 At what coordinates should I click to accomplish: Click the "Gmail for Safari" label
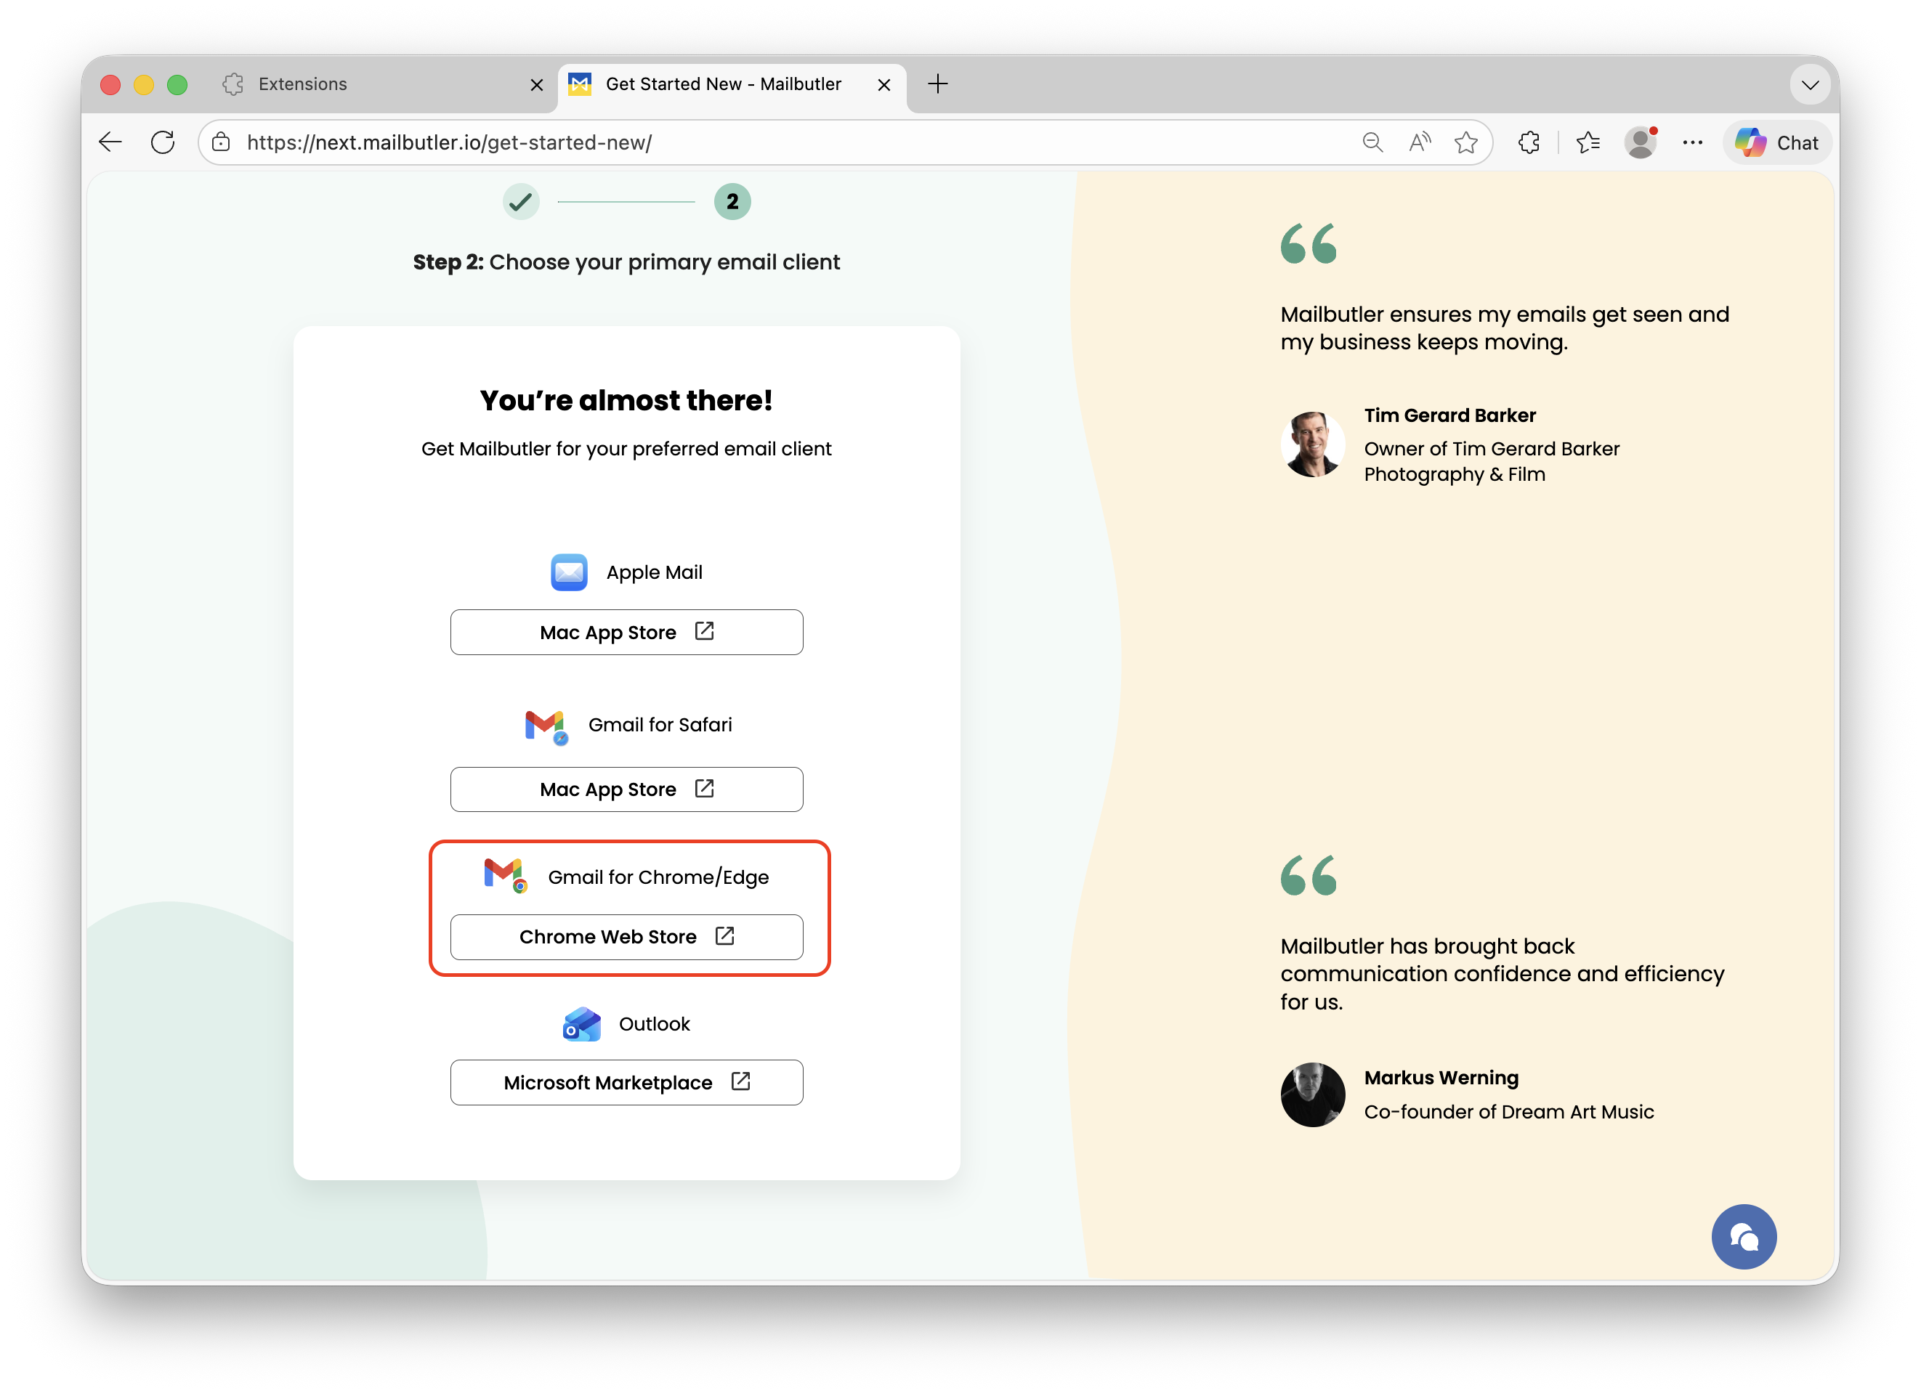[x=660, y=725]
